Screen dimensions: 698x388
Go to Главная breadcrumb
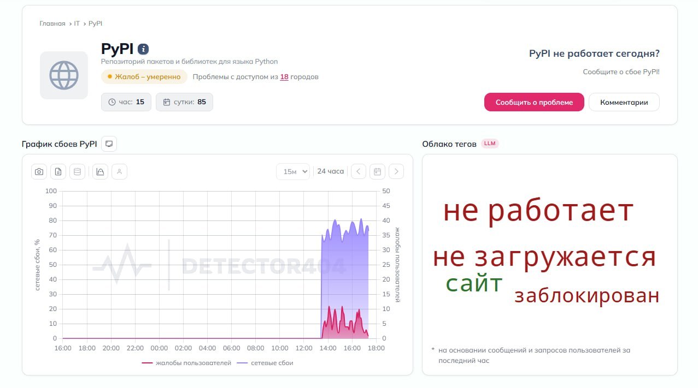pyautogui.click(x=52, y=23)
